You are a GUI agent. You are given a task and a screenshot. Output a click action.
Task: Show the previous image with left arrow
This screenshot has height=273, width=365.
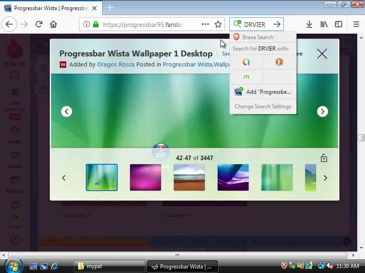point(67,111)
